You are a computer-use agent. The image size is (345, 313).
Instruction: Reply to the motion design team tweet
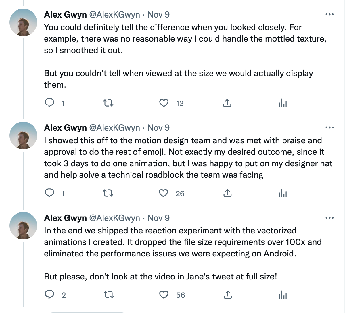tap(50, 193)
